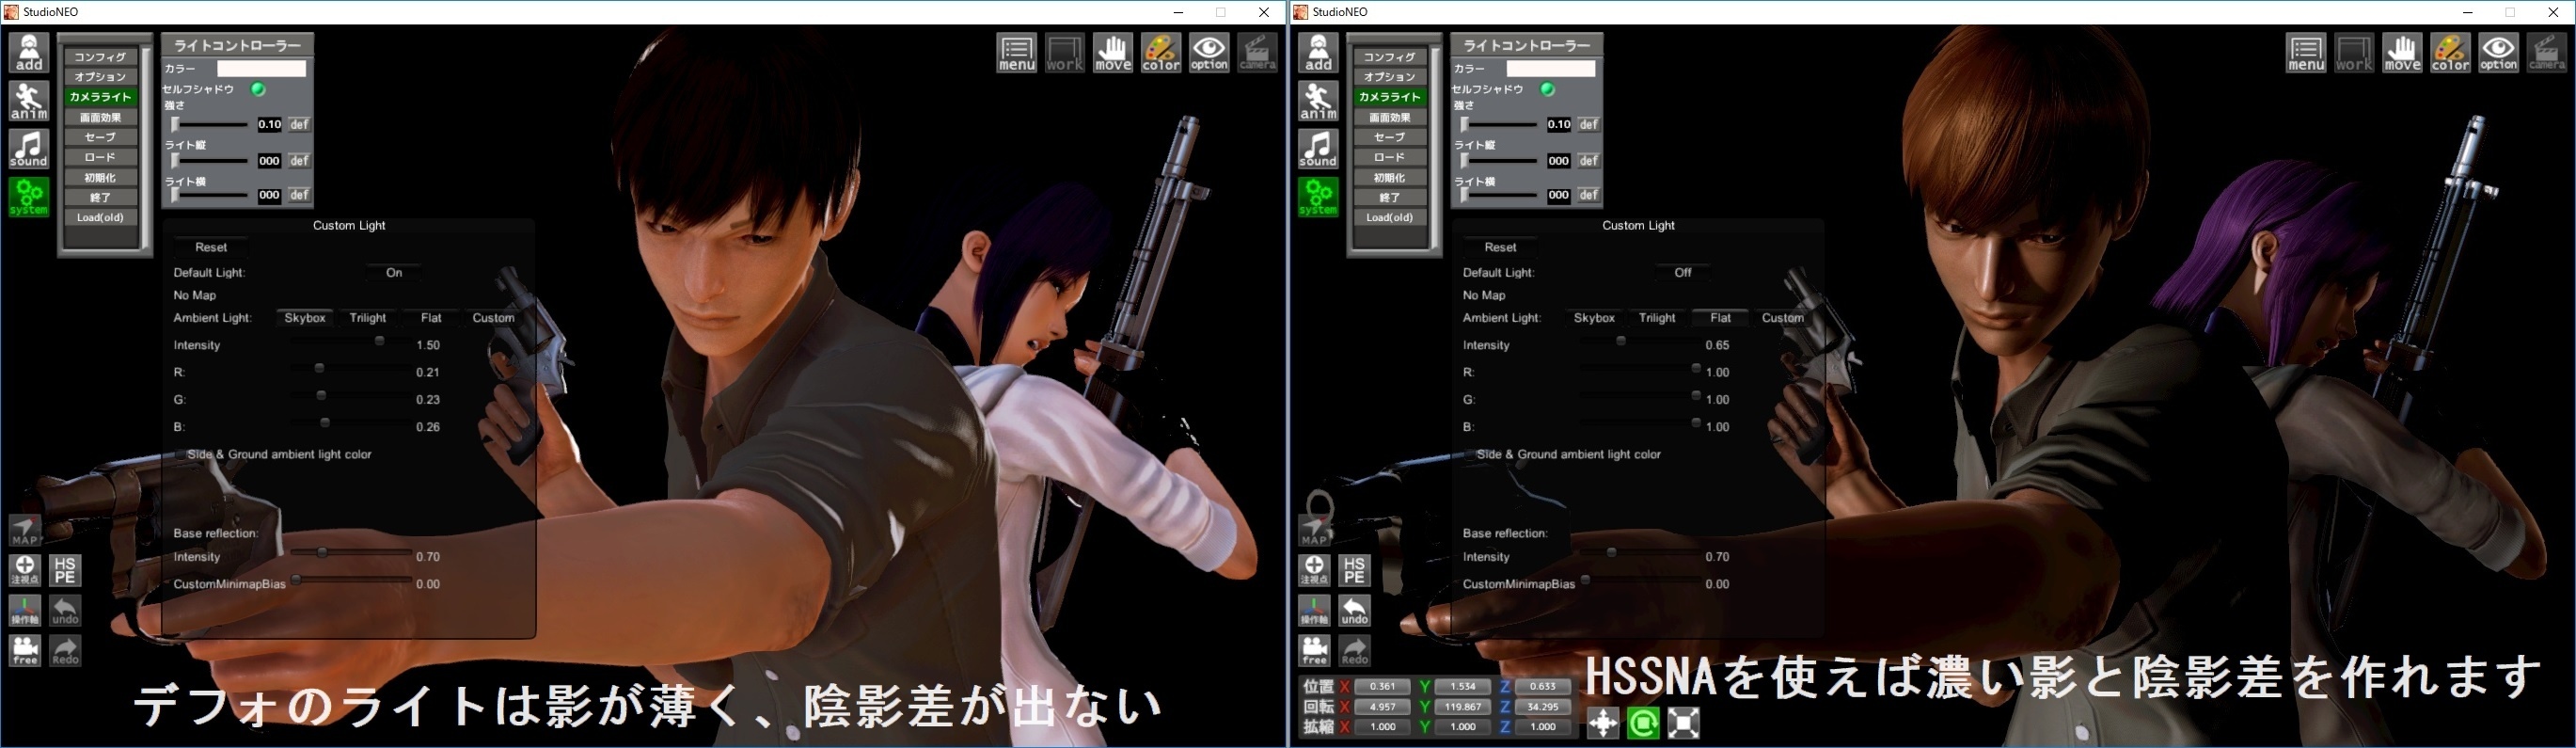This screenshot has width=2576, height=748.
Task: Click 終了 menu item in left window
Action: 100,197
